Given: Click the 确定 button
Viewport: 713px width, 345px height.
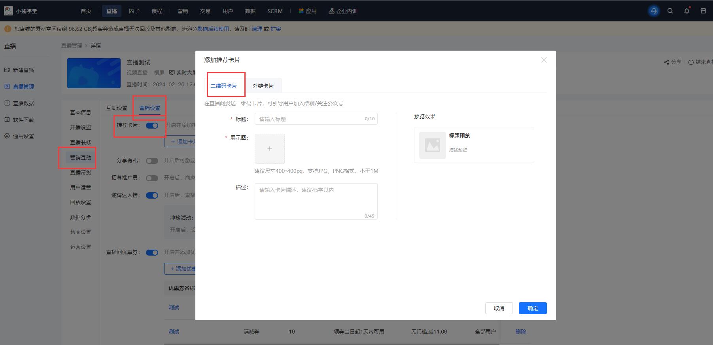Looking at the screenshot, I should click(532, 308).
